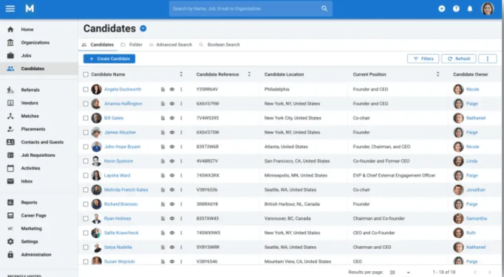
Task: Switch to the Advanced Search tab
Action: tap(171, 45)
